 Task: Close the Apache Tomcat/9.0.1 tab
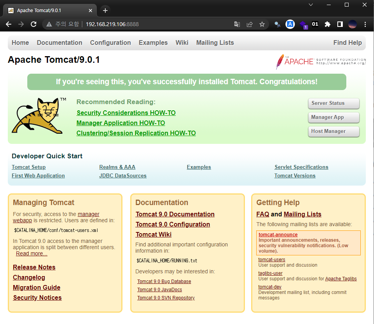tap(90, 11)
